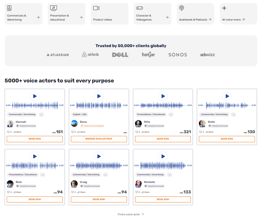Expand more tags on Rich's card
The width and height of the screenshot is (259, 223).
[43, 175]
